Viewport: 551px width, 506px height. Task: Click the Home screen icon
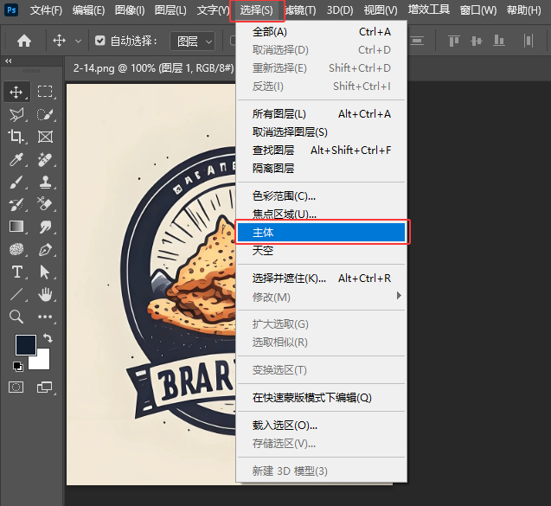point(24,41)
